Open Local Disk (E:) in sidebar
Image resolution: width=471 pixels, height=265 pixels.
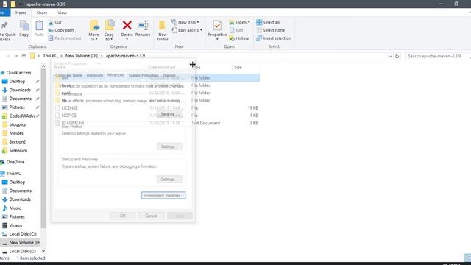point(22,251)
